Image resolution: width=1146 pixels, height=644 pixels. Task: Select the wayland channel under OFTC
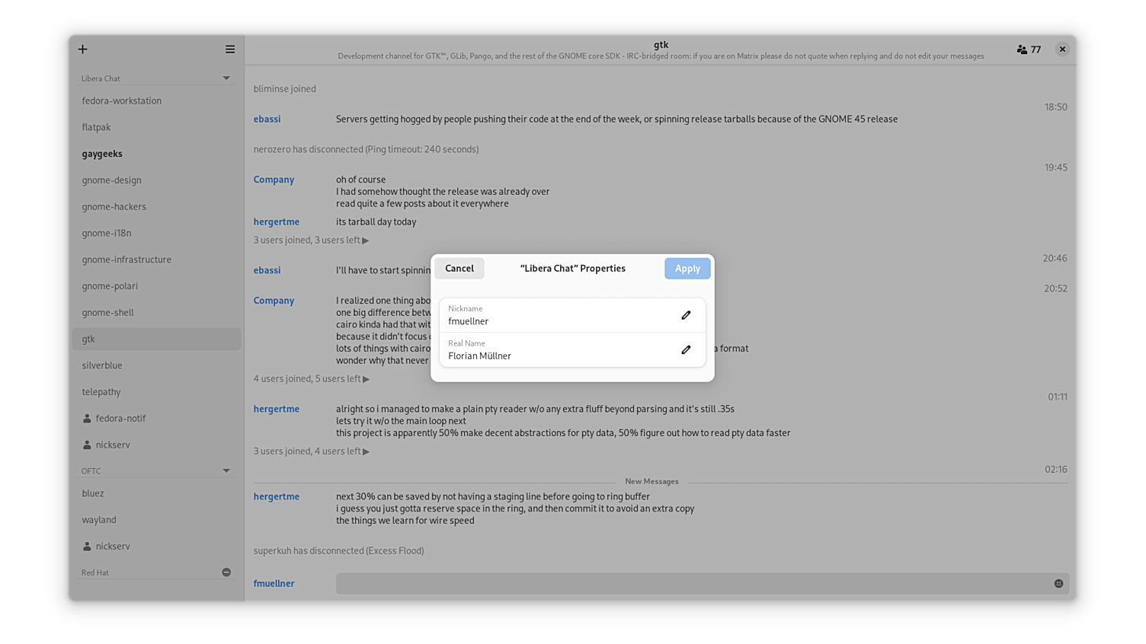[x=99, y=520]
